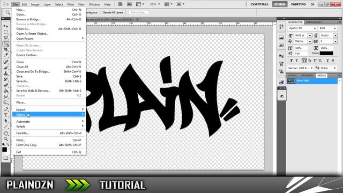Choose Save for Web & Devices

[49, 91]
